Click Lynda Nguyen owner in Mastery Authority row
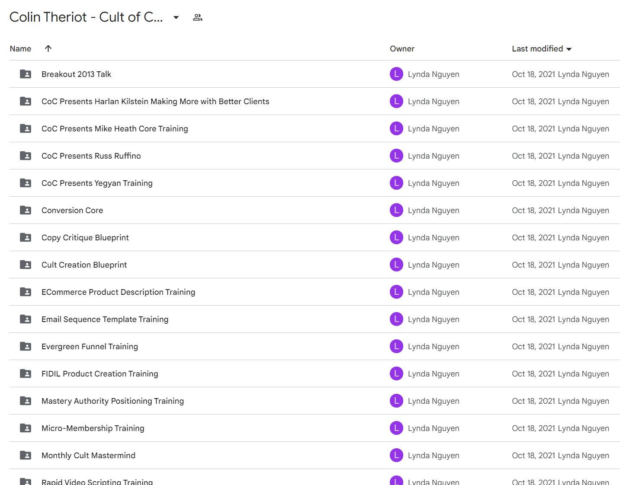Image resolution: width=620 pixels, height=485 pixels. click(434, 401)
